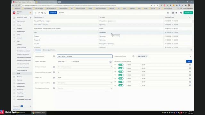Open the Chrome Quick Resto taskbar button
This screenshot has height=115, width=205.
pyautogui.click(x=39, y=113)
